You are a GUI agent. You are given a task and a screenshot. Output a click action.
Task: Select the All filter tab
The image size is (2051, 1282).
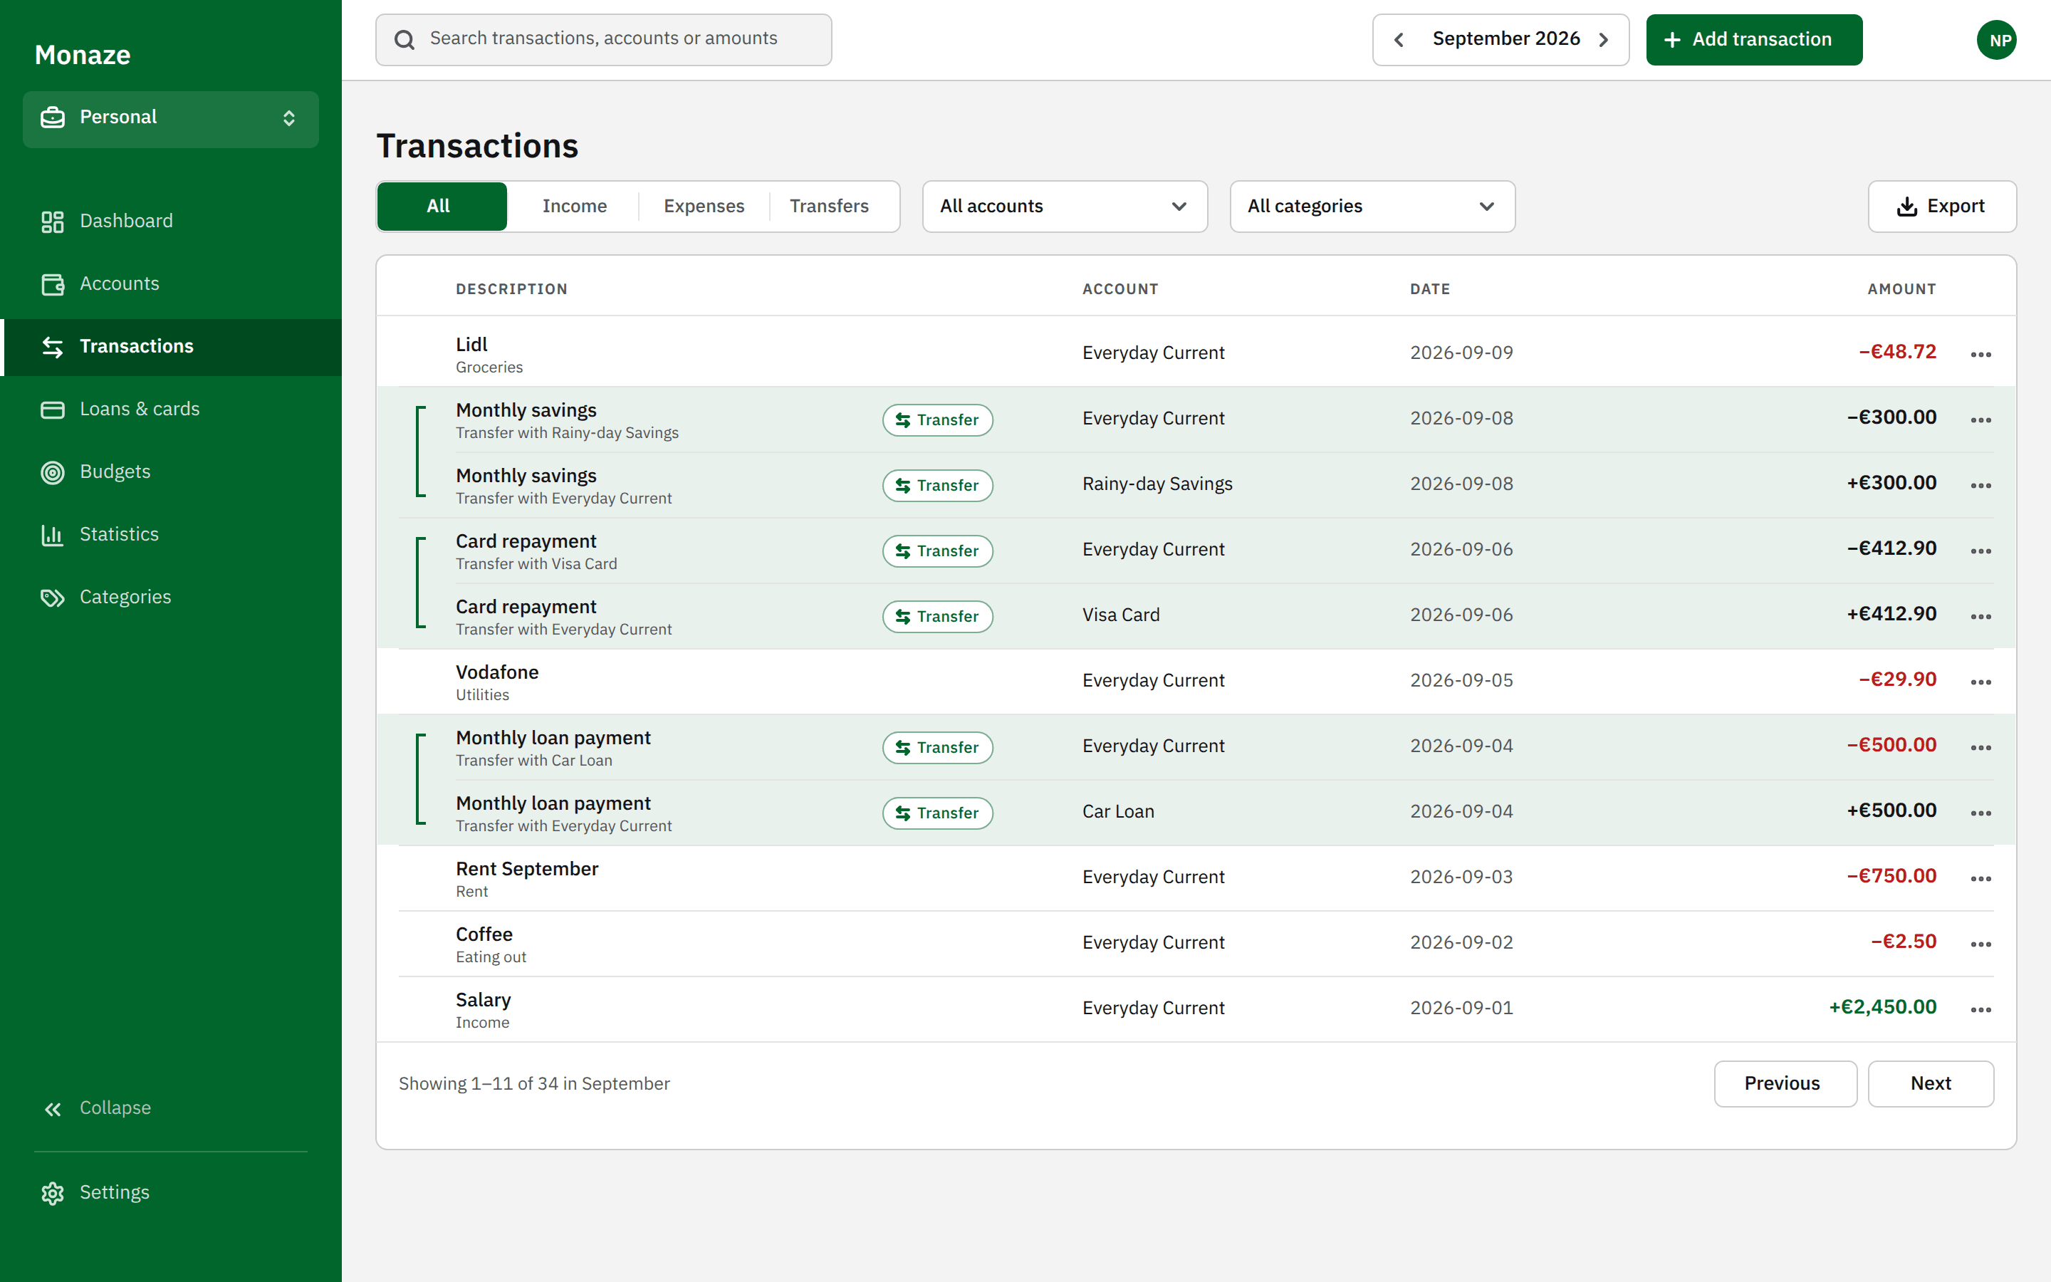click(x=442, y=206)
